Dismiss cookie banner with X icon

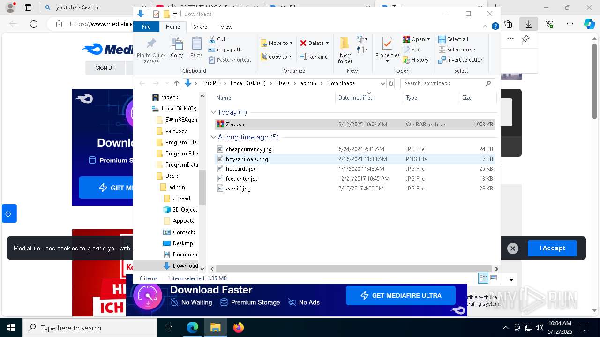(x=513, y=249)
